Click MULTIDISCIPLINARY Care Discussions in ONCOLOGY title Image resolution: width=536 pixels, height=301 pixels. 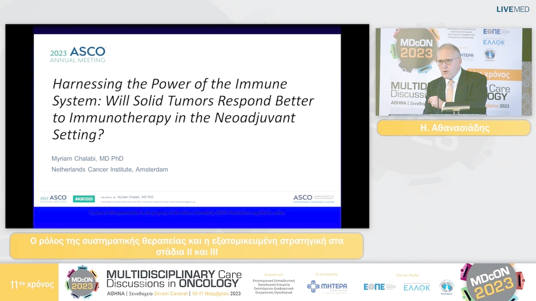click(x=174, y=279)
